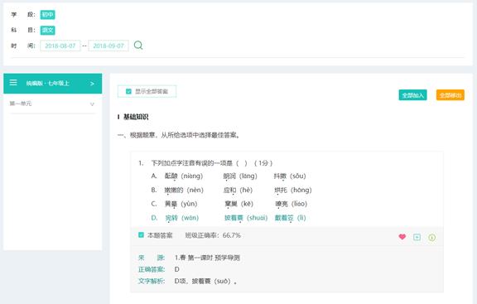Click the source text 1.春 第一课时 预学导测
This screenshot has width=477, height=304.
(x=207, y=258)
